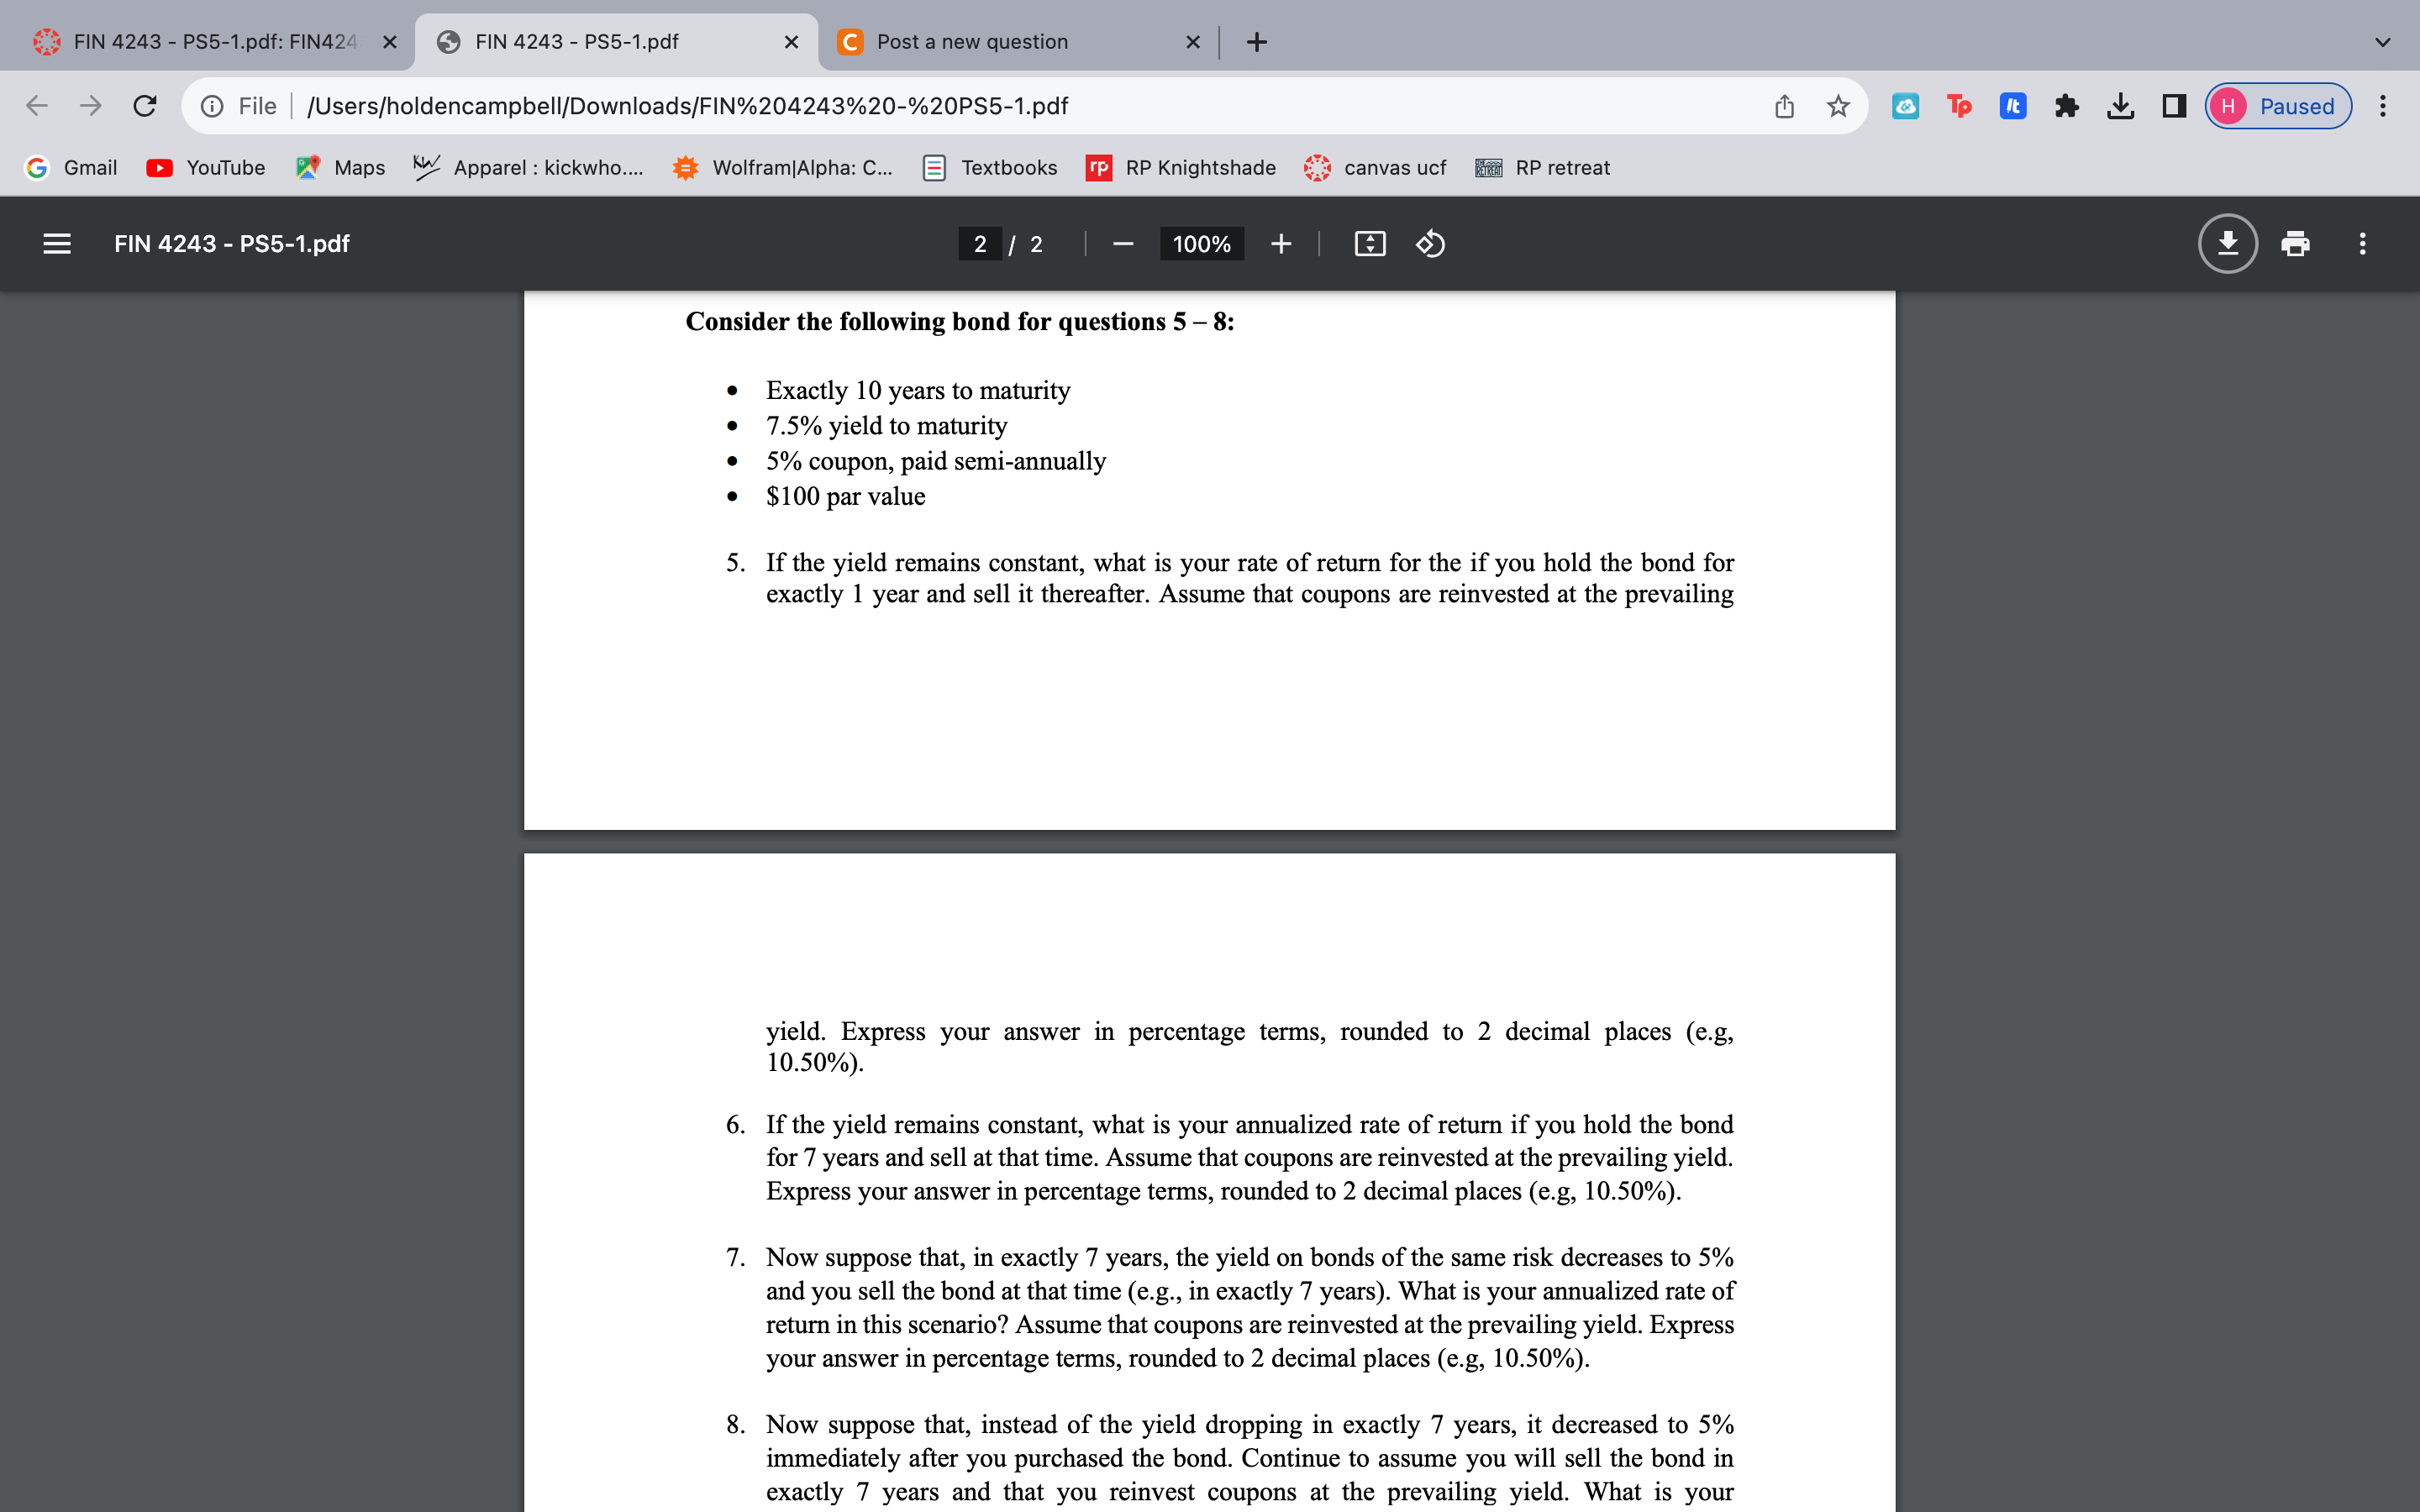The image size is (2420, 1512).
Task: Click the share/export icon in toolbar
Action: coord(1782,104)
